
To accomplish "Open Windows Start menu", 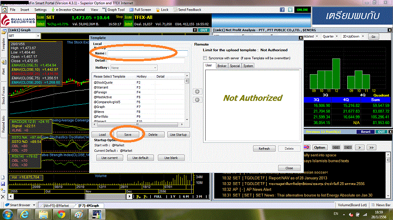I will click(7, 214).
